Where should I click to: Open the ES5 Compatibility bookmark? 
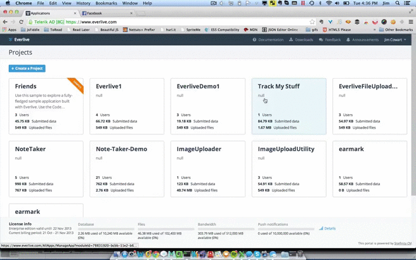point(222,30)
